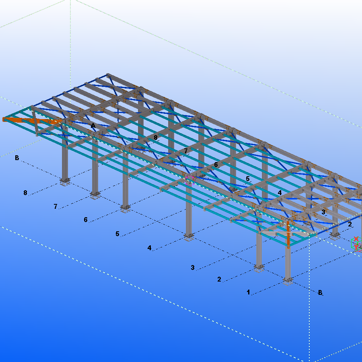Click the red X coordinate axis symbol
The image size is (362, 362).
[356, 239]
